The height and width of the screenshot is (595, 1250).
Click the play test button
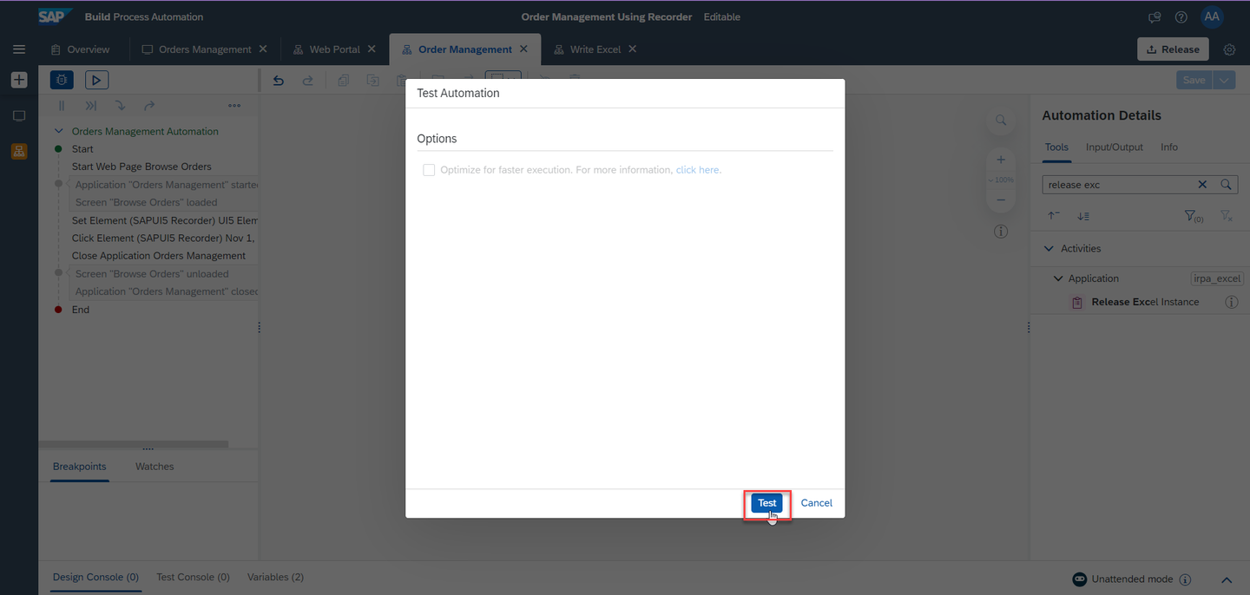(x=96, y=80)
